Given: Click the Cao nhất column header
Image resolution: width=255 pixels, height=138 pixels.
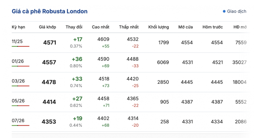Looking at the screenshot, I should (x=101, y=27).
